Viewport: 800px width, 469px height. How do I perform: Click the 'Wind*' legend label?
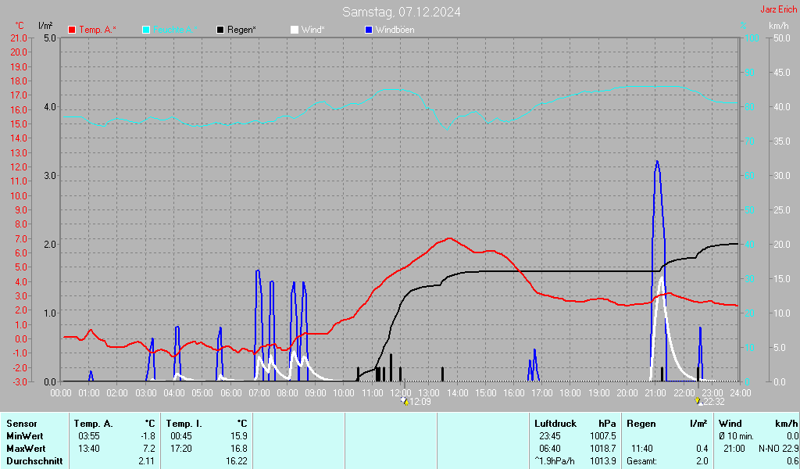[312, 30]
